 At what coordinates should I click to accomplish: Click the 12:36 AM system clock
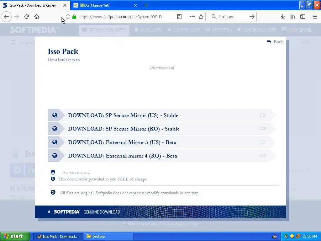click(x=309, y=237)
